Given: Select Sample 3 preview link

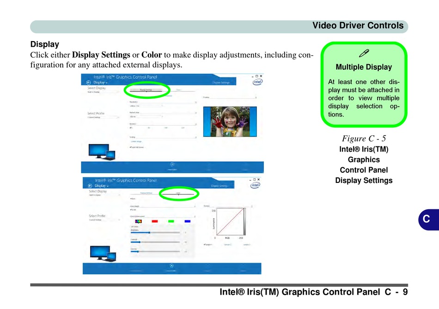Looking at the screenshot, I should tap(247, 245).
